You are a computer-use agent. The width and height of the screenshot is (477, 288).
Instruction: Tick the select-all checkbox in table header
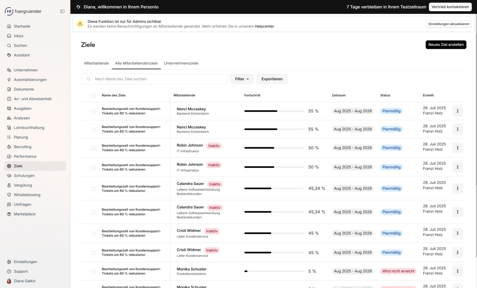(x=94, y=96)
